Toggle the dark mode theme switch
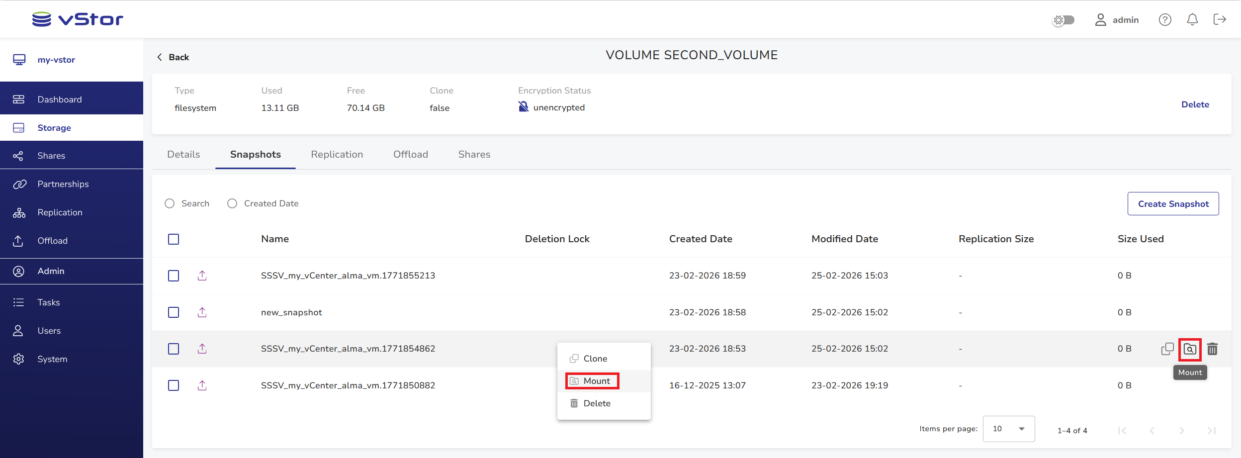1241x458 pixels. click(x=1064, y=20)
